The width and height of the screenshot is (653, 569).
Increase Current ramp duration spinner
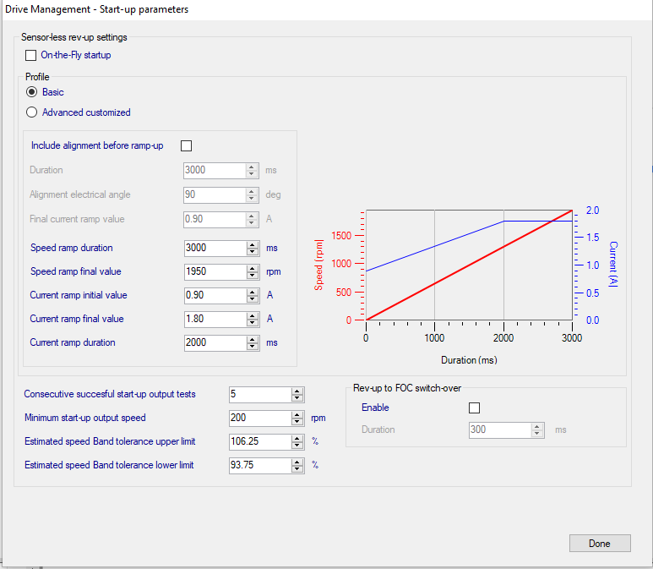click(x=253, y=339)
